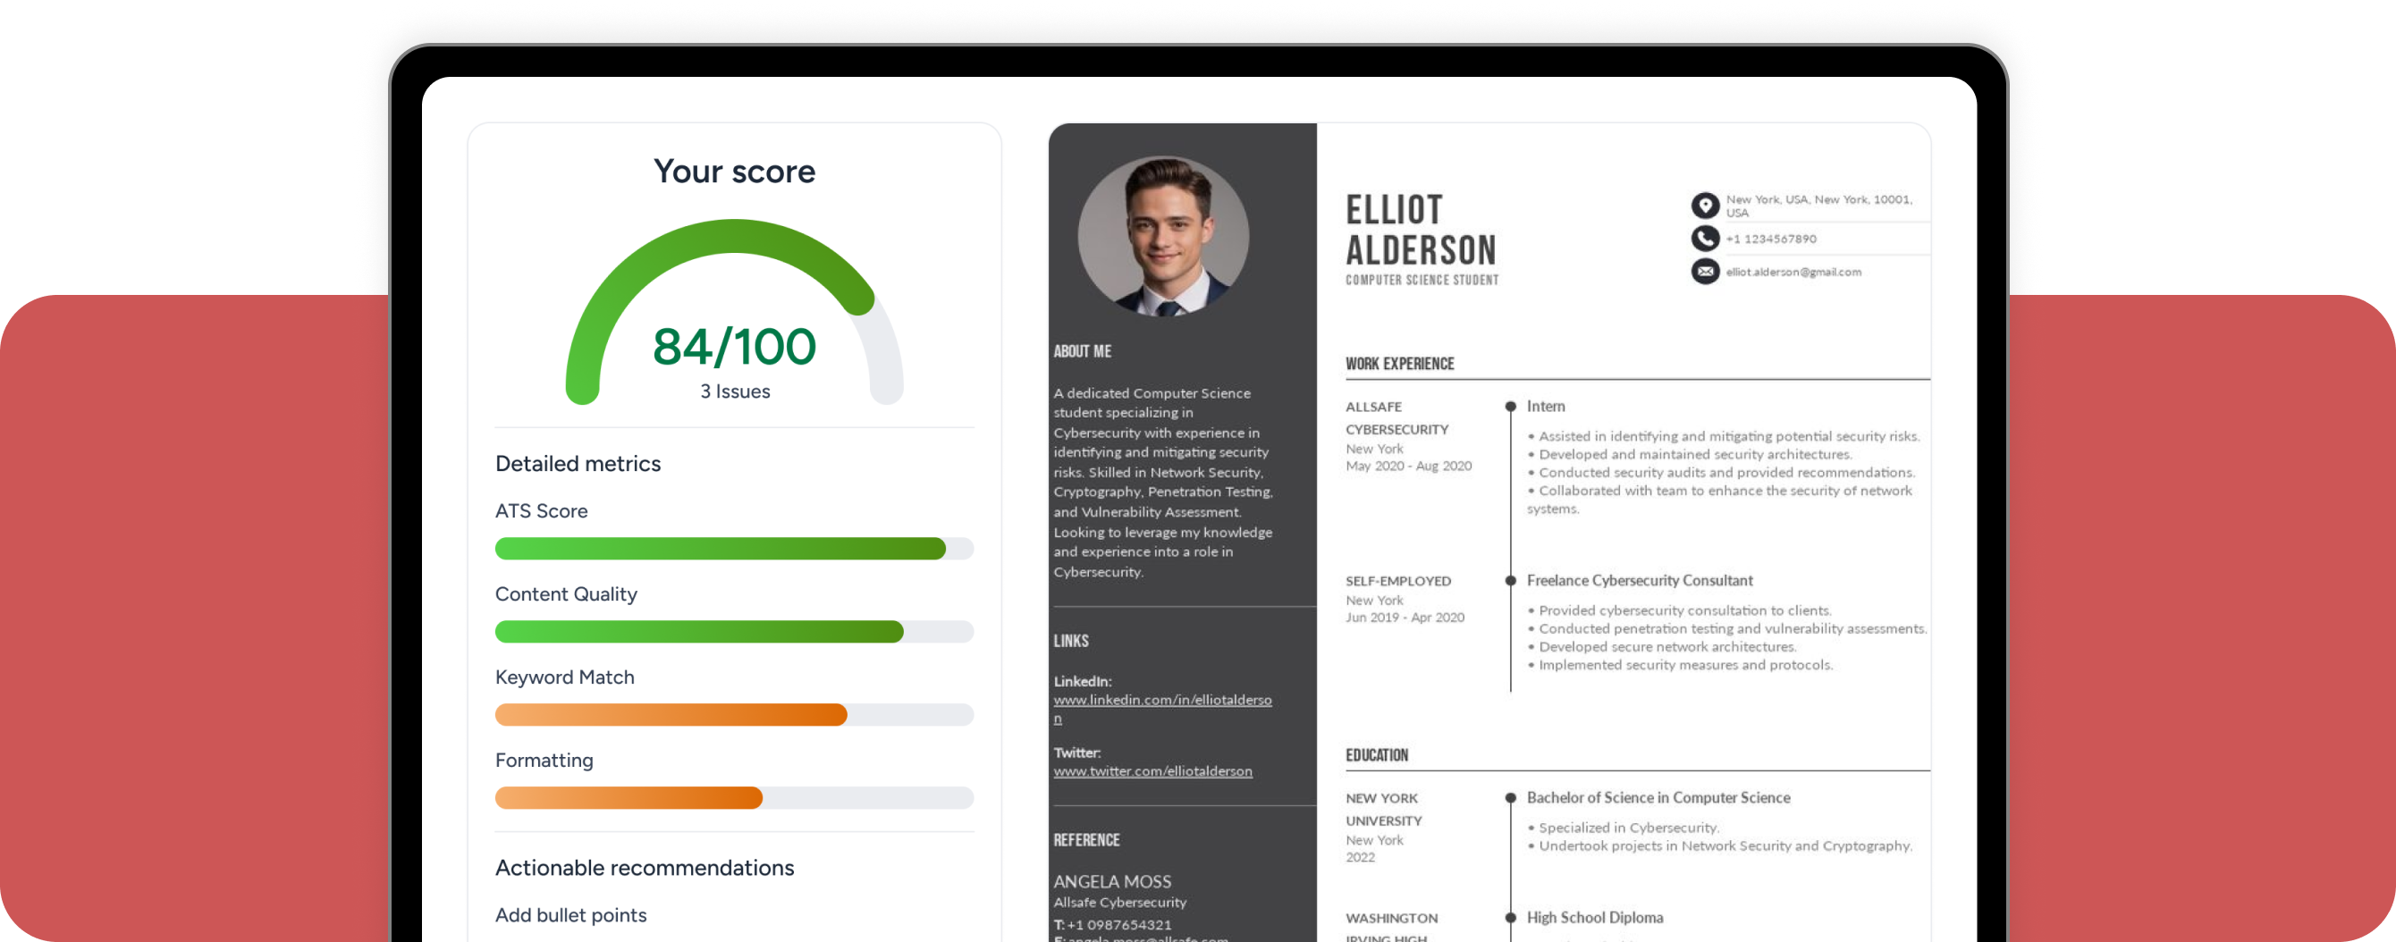Image resolution: width=2396 pixels, height=942 pixels.
Task: Open the Twitter profile link
Action: (x=1152, y=771)
